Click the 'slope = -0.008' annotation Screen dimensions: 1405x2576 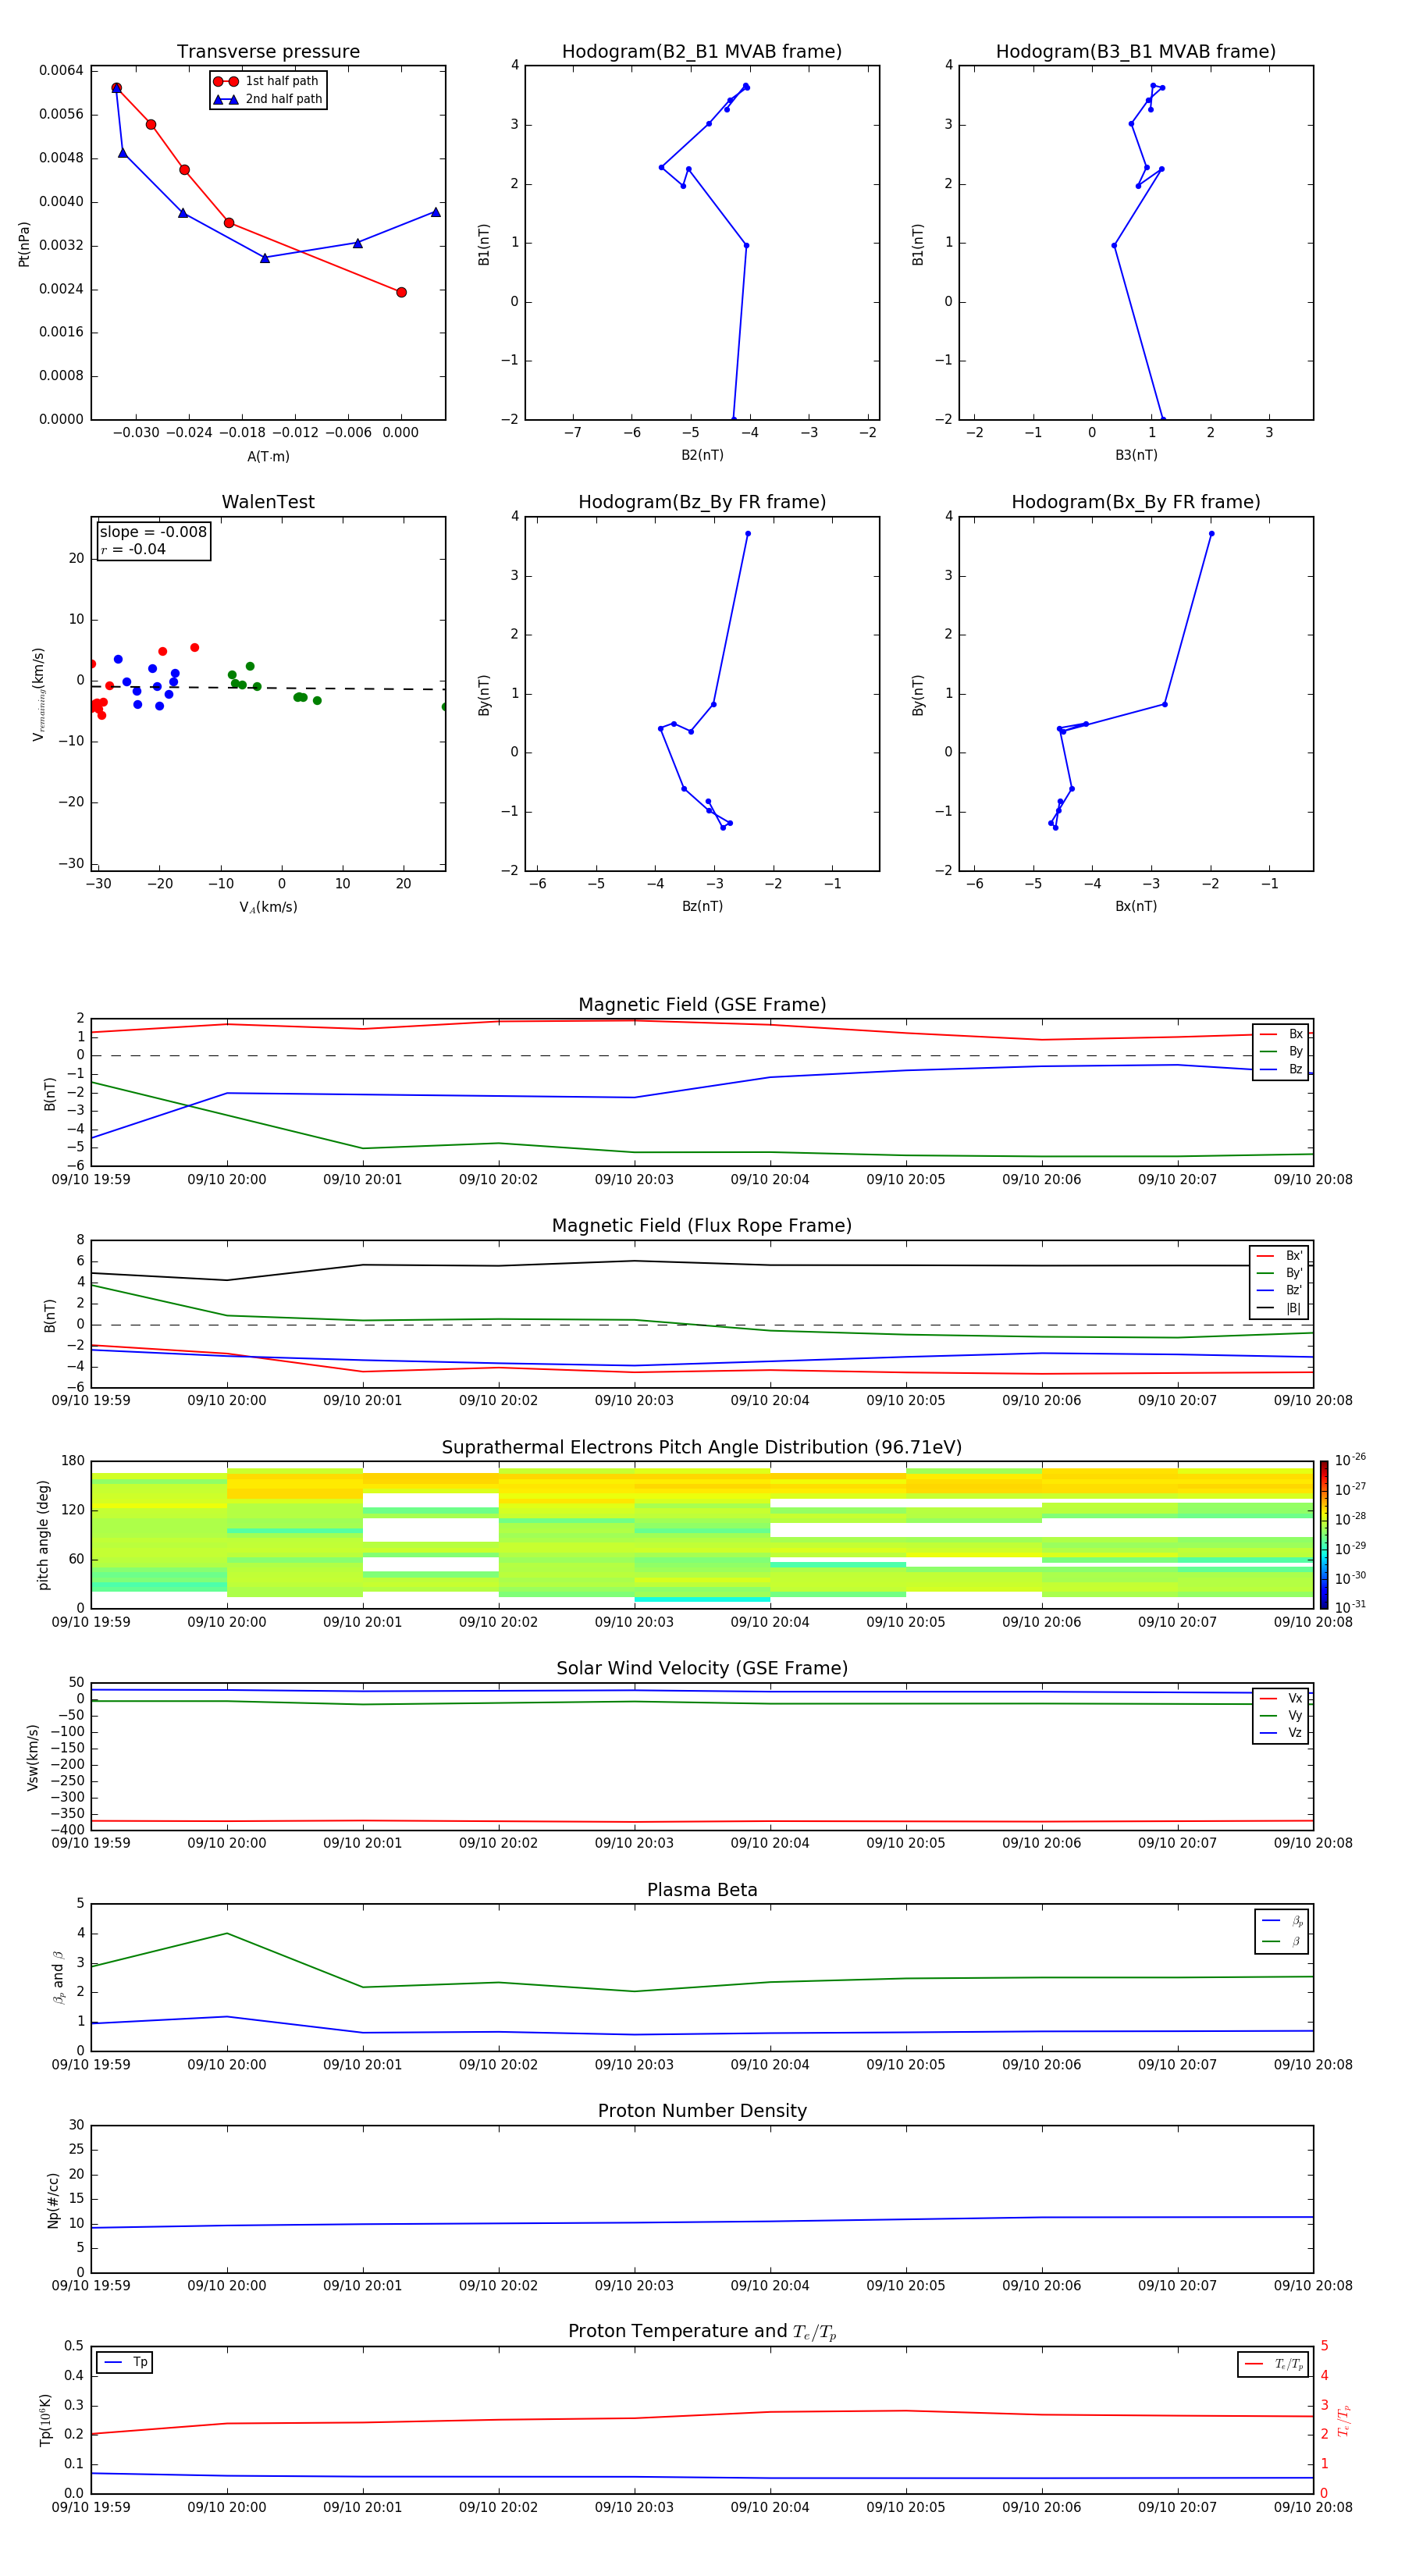[x=153, y=532]
